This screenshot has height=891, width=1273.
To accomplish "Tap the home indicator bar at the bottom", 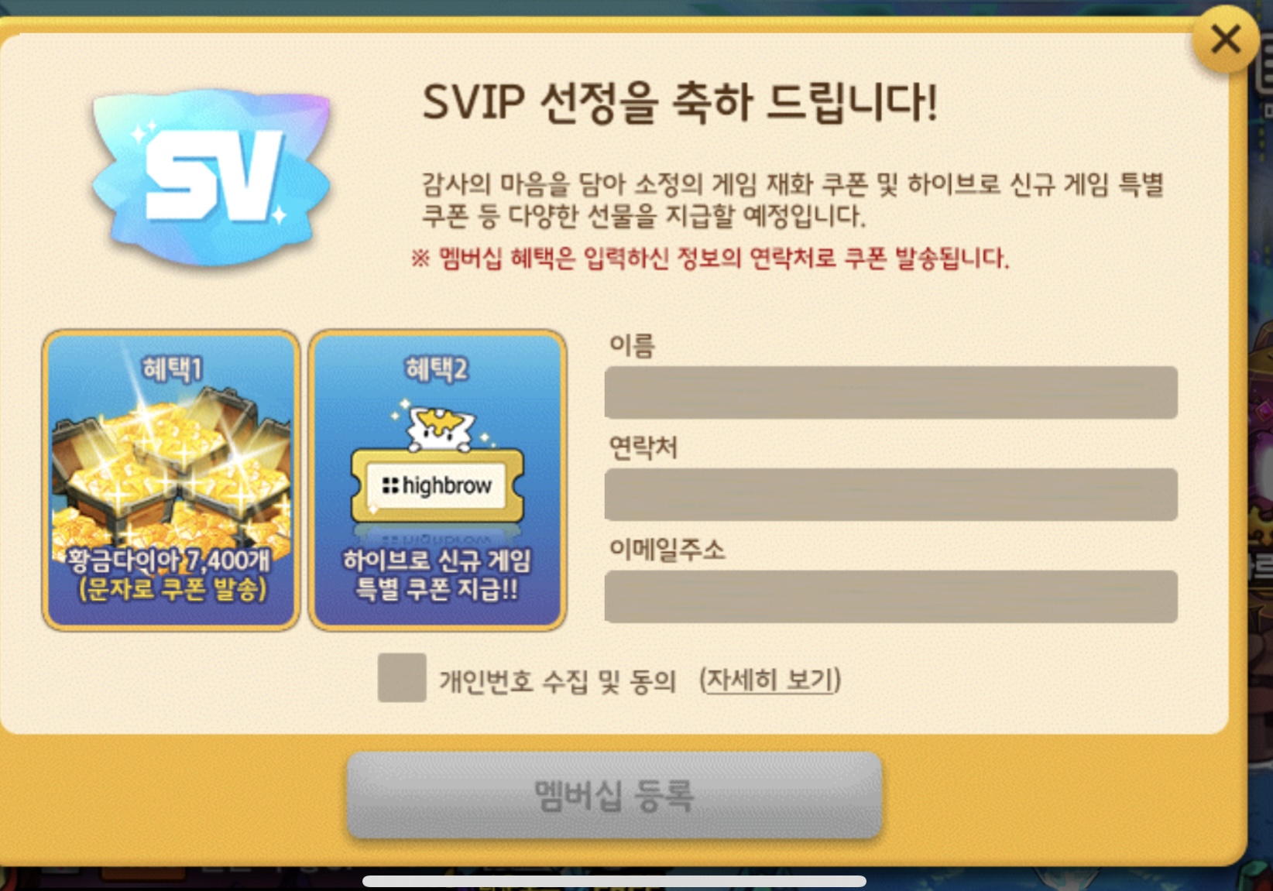I will pos(614,881).
